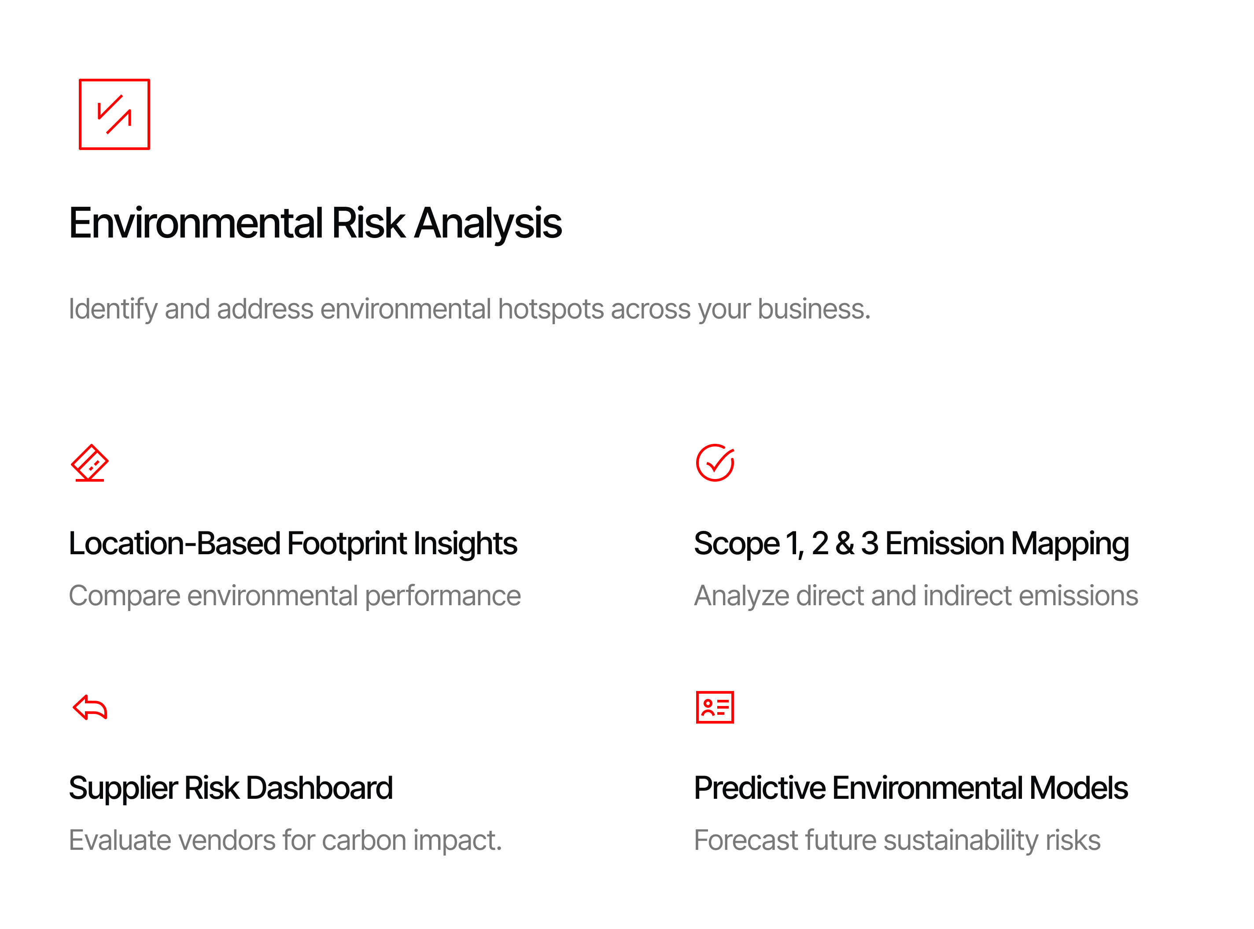Open the Environmental Risk Analysis heading
Viewport: 1254px width, 929px height.
315,223
